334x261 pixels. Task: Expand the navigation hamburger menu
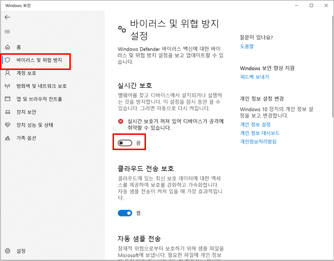(x=7, y=31)
